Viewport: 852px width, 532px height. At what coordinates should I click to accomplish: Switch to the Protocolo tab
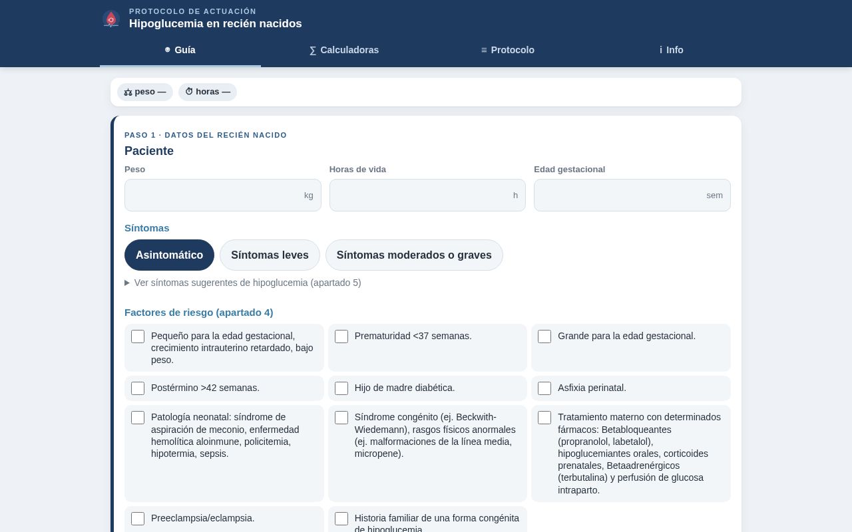tap(508, 50)
